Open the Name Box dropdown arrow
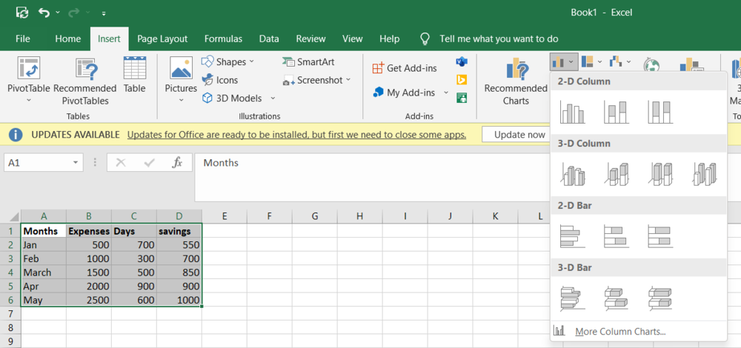 (x=76, y=163)
